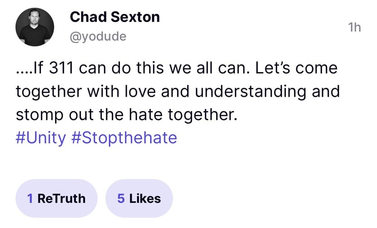377x228 pixels.
Task: Click the 1h timestamp
Action: [354, 27]
